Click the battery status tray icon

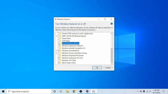click(x=144, y=91)
